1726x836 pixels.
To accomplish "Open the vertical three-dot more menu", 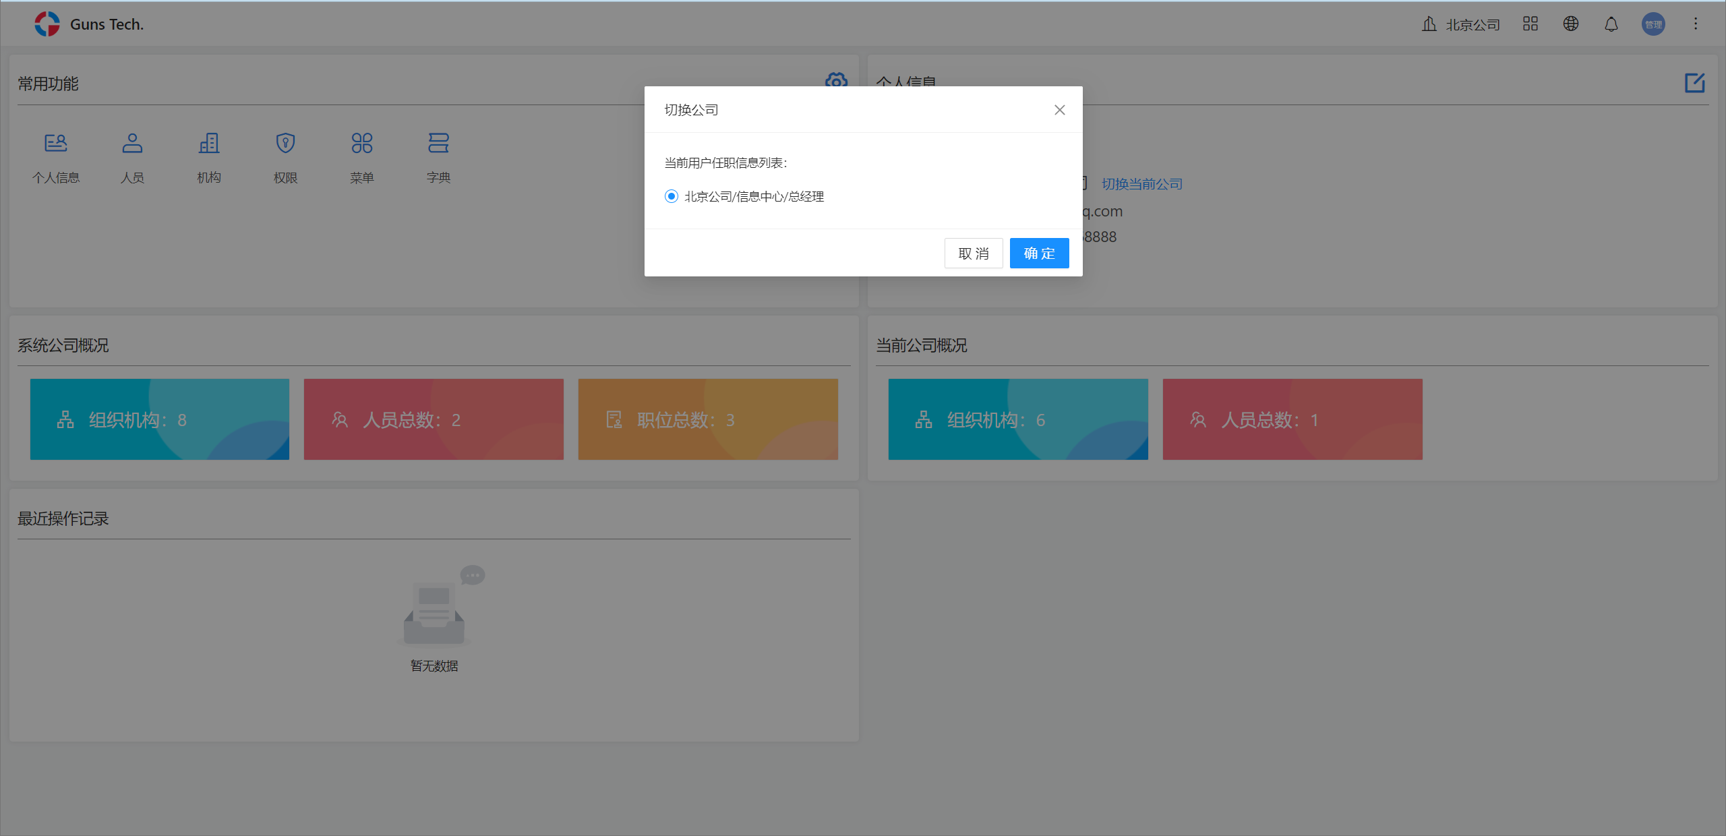I will 1695,24.
